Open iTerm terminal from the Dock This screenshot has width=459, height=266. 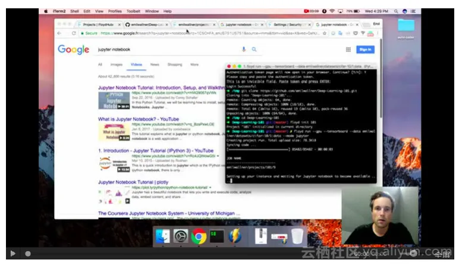(217, 236)
